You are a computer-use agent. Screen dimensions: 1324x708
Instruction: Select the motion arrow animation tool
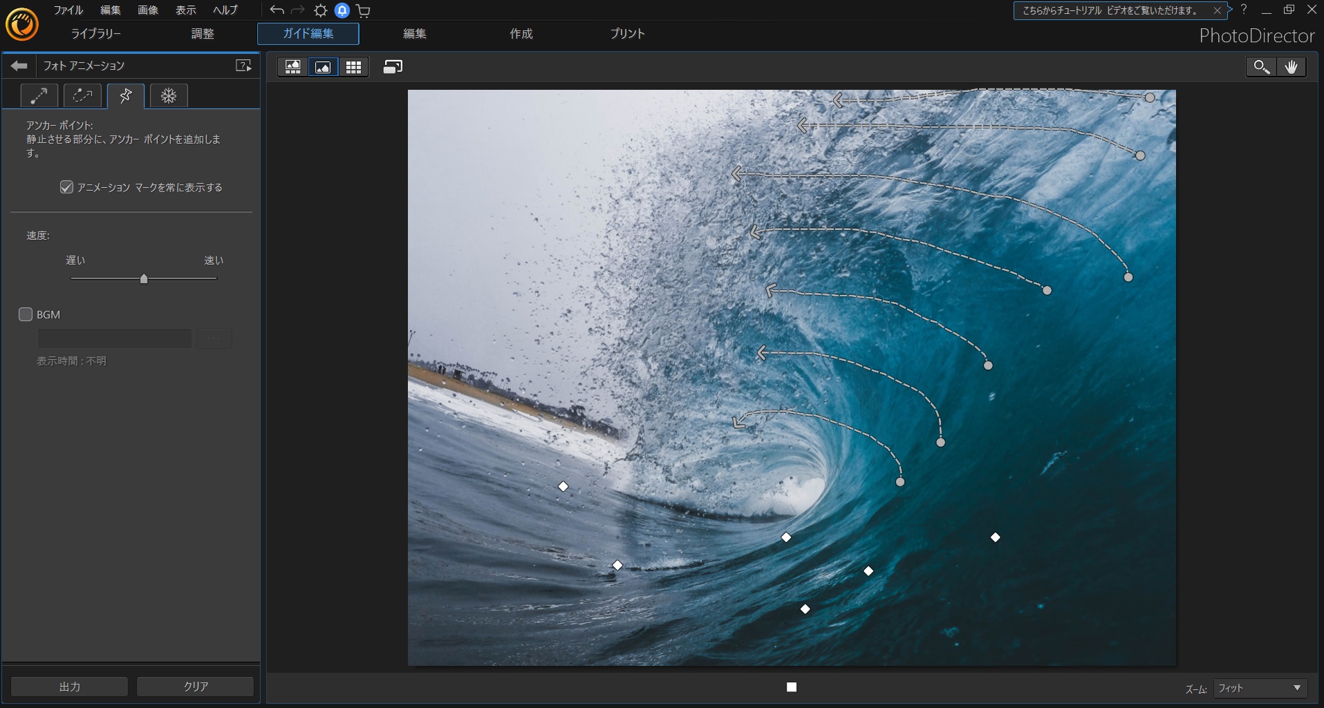[39, 95]
